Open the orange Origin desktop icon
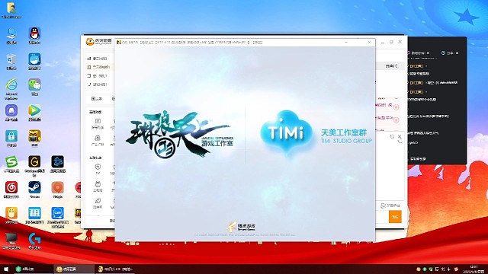The height and width of the screenshot is (274, 488). (x=58, y=188)
